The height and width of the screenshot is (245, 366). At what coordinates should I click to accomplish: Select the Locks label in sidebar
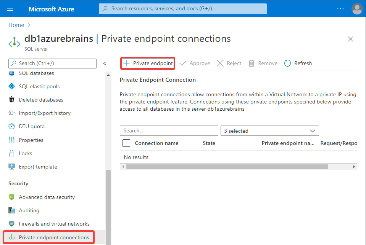point(26,153)
